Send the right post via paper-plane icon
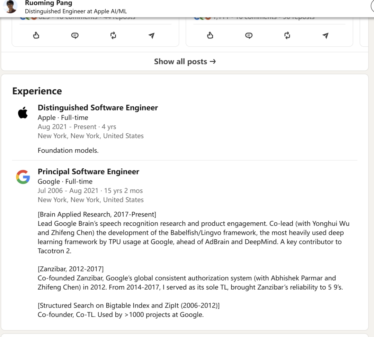The width and height of the screenshot is (374, 337). [x=325, y=35]
